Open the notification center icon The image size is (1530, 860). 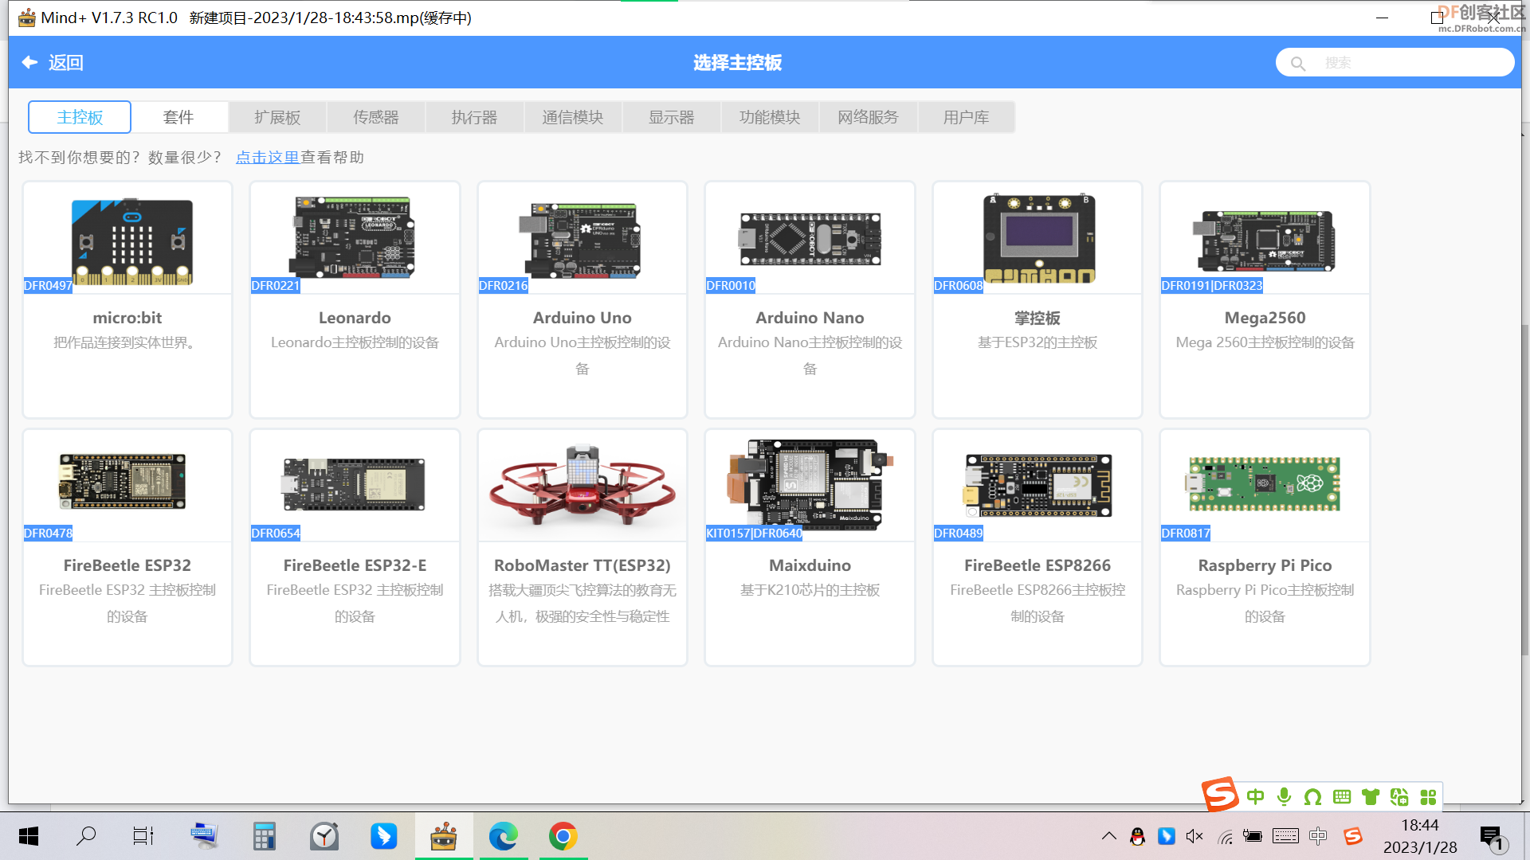[x=1492, y=838]
